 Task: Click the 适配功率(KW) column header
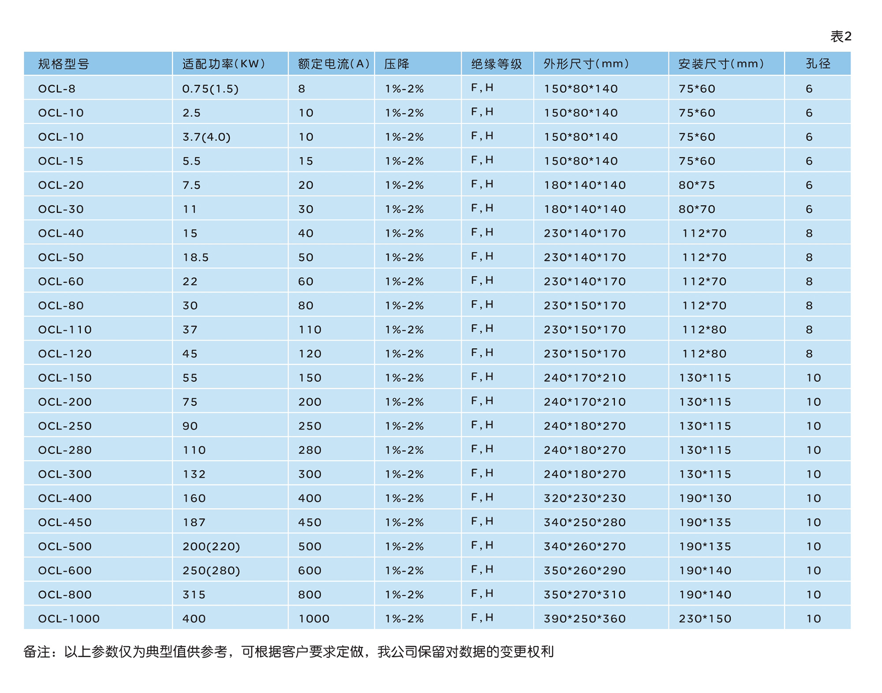coord(224,64)
